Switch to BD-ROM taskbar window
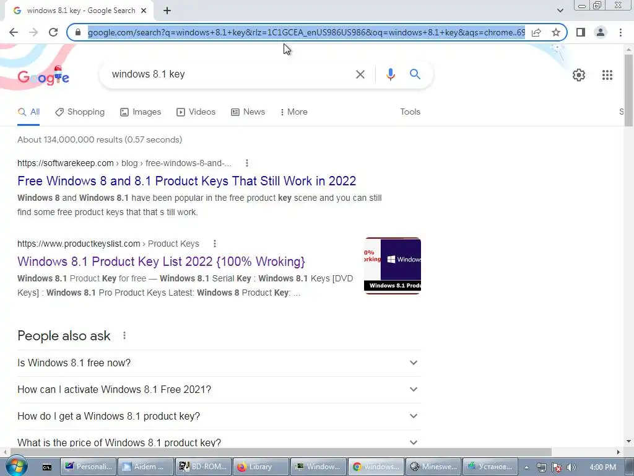The width and height of the screenshot is (634, 476). [x=203, y=467]
